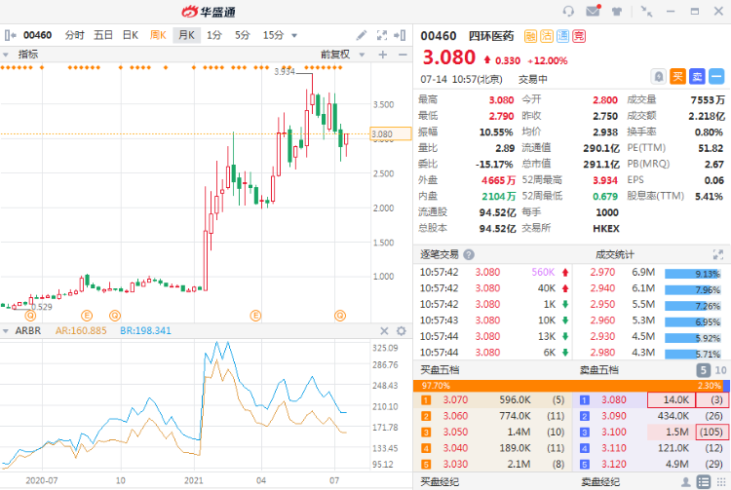Click the blue 卖 sell button
Viewport: 731px width, 490px height.
pos(698,76)
